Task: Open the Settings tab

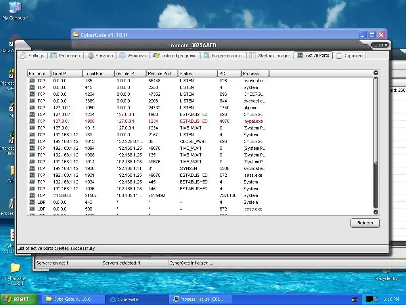Action: click(x=33, y=56)
